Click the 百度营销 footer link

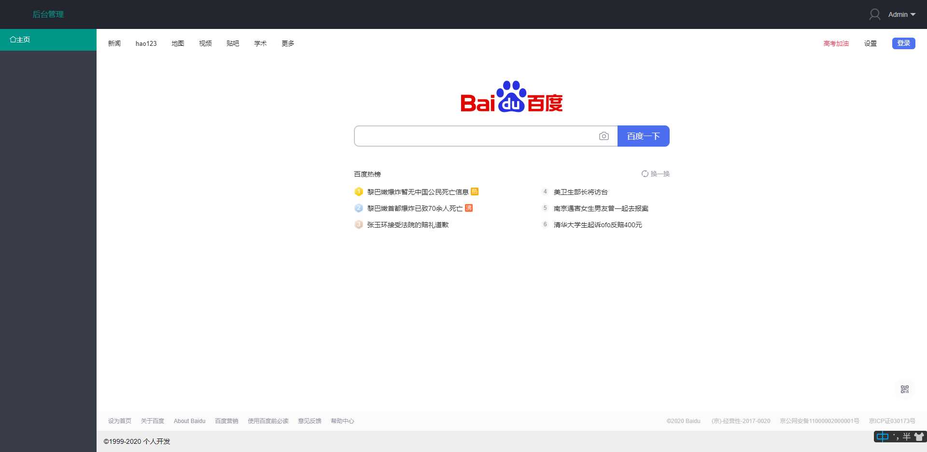coord(226,421)
